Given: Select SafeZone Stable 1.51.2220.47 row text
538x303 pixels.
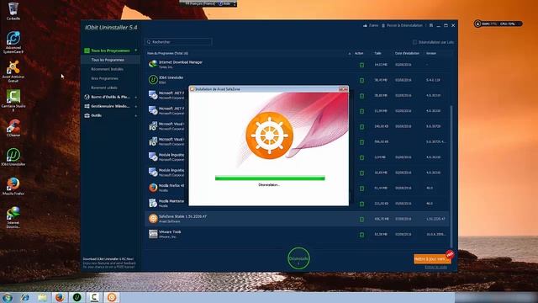Looking at the screenshot, I should click(182, 216).
